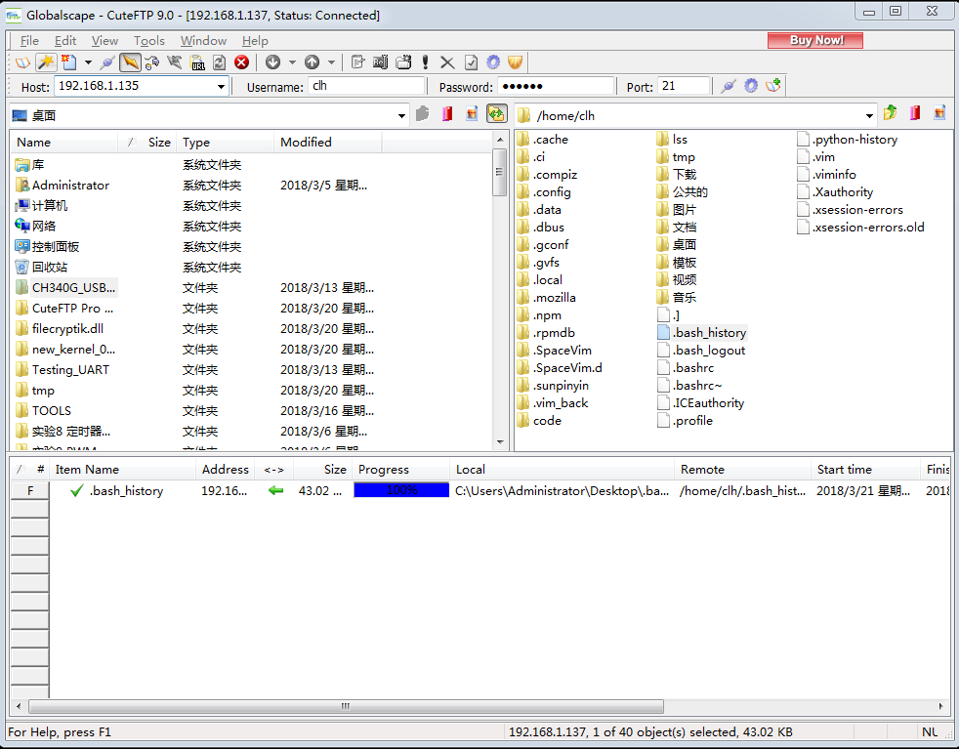Sort the local list by Name column
This screenshot has width=959, height=749.
click(x=64, y=143)
